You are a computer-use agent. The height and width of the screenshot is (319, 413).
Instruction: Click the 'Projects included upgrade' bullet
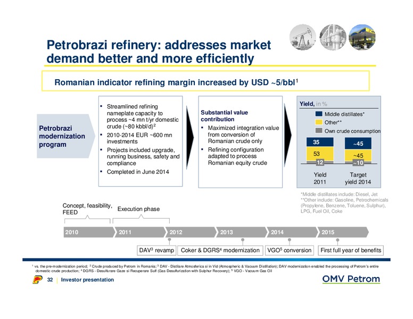pos(143,157)
